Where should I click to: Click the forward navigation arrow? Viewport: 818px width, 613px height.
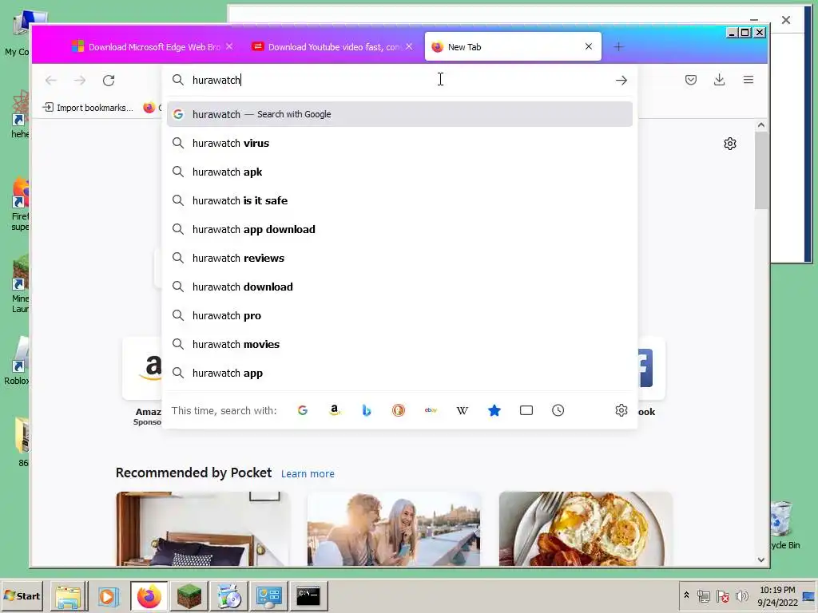pos(79,81)
